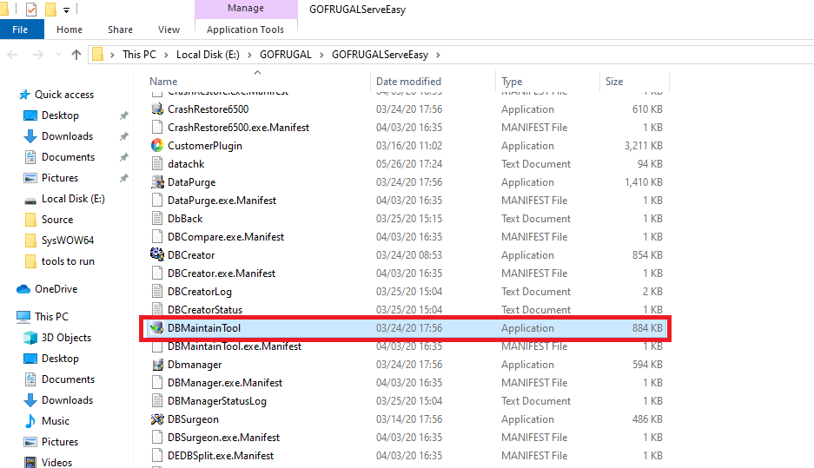Screen dimensions: 814x468
Task: Click the DbBack text document icon
Action: coord(157,219)
